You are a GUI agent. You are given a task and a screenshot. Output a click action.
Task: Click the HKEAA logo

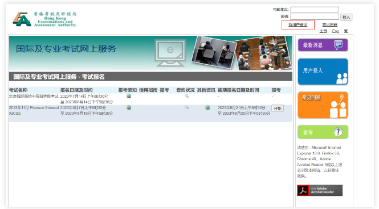pyautogui.click(x=44, y=19)
